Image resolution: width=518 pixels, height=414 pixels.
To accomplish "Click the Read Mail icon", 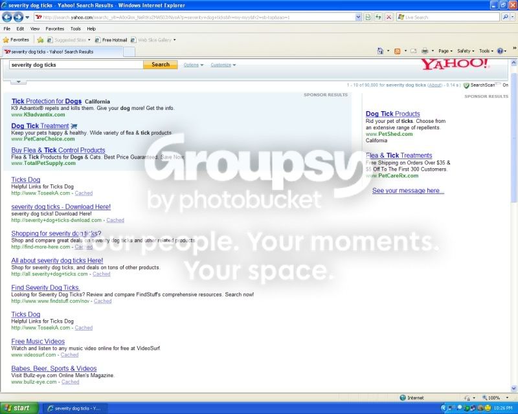I will click(x=413, y=51).
